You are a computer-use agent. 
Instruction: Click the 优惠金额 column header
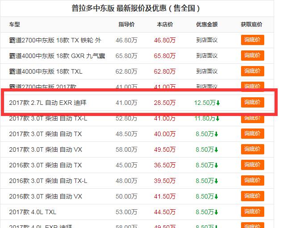click(207, 25)
